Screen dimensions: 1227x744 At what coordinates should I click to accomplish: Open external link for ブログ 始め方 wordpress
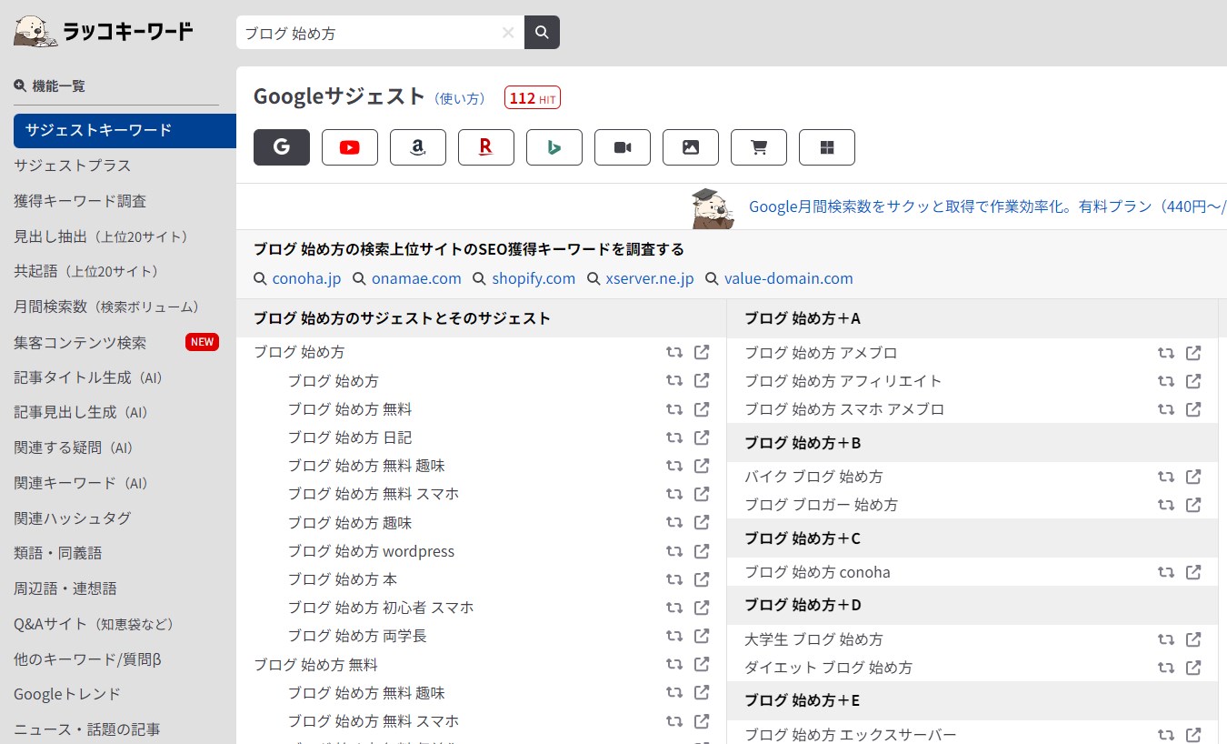pyautogui.click(x=702, y=550)
